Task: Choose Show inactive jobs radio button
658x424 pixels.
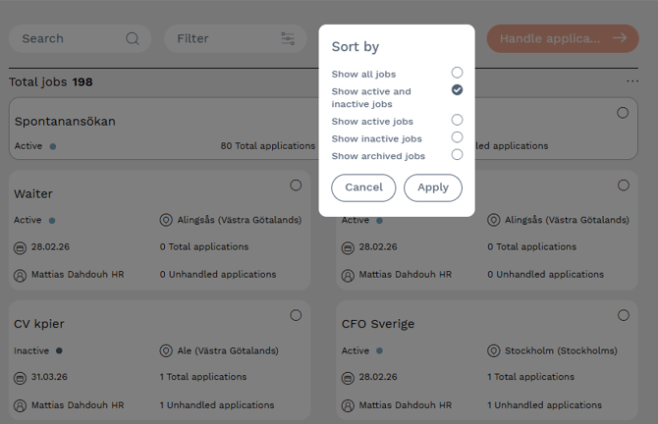Action: (x=457, y=137)
